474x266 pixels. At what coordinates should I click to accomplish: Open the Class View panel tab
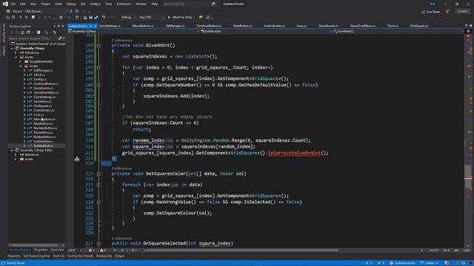pyautogui.click(x=57, y=250)
